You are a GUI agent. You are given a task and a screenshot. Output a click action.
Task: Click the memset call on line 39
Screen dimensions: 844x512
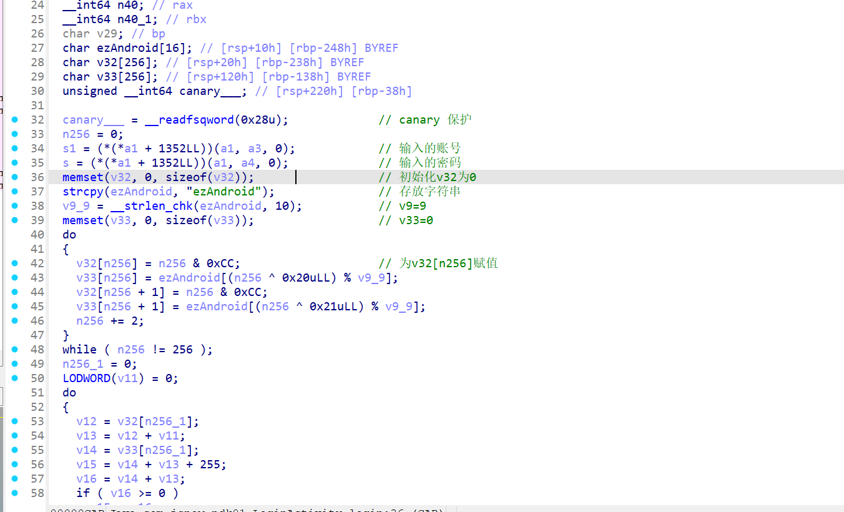coord(82,220)
